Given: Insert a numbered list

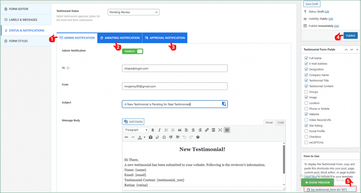Looking at the screenshot, I should 173,130.
